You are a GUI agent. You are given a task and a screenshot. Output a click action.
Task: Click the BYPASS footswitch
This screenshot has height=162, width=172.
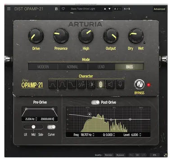139,84
